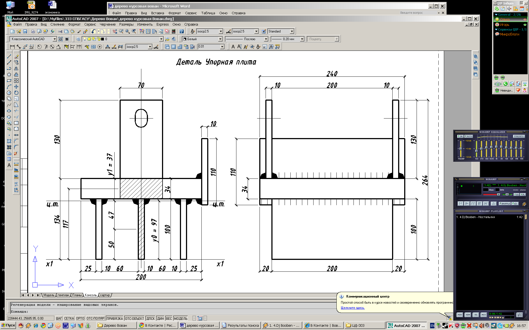Adjust the Winamp PREAMP slider
The image size is (529, 330).
point(461,149)
